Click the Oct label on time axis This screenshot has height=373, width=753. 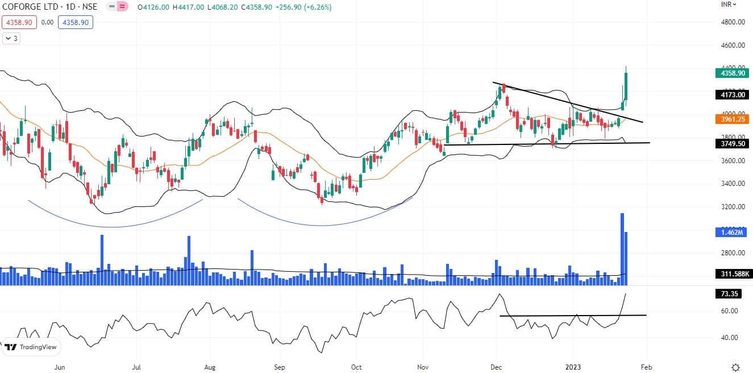357,367
